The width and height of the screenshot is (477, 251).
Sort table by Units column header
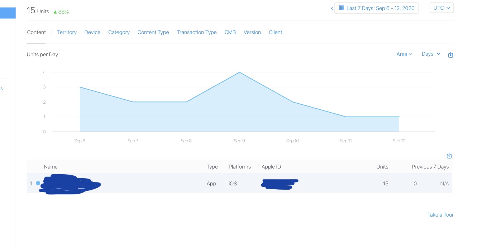pos(382,167)
